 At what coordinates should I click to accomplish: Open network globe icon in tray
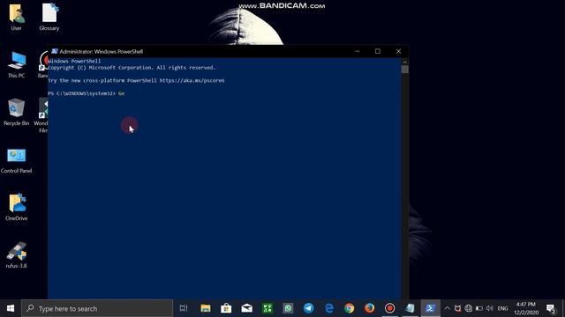[x=469, y=308]
